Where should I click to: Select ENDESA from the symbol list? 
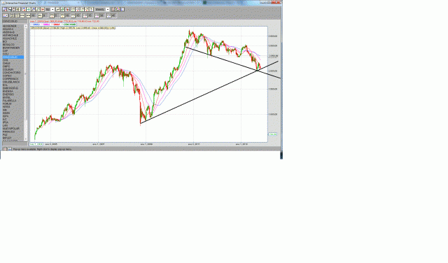(8, 92)
